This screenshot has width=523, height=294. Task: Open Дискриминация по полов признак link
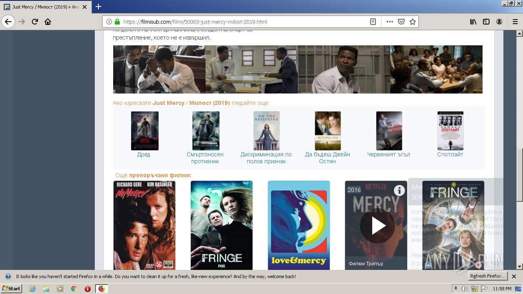click(266, 158)
